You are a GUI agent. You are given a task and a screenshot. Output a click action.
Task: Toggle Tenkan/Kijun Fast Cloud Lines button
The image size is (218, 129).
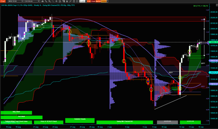(16, 122)
